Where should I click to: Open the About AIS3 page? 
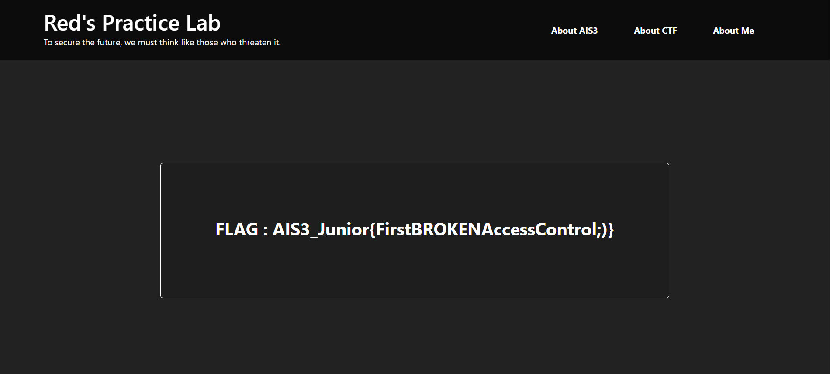pyautogui.click(x=574, y=31)
